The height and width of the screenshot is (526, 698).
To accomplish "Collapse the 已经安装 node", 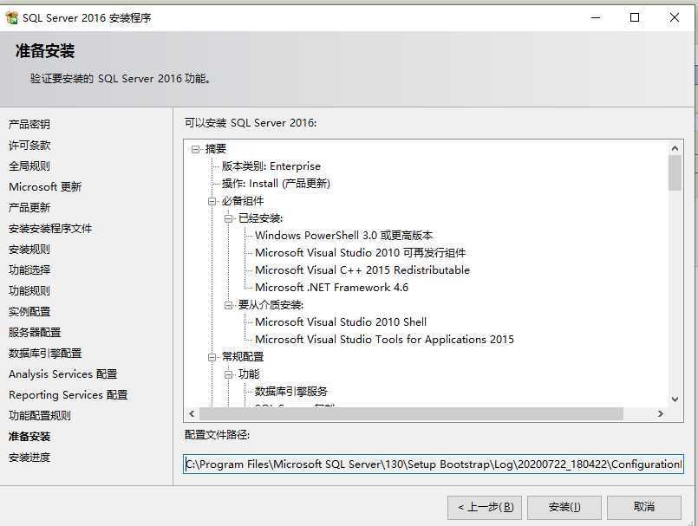I will [x=228, y=218].
